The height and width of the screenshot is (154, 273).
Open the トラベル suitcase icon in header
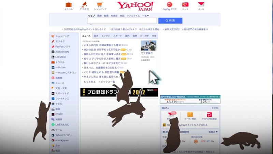coord(69,4)
